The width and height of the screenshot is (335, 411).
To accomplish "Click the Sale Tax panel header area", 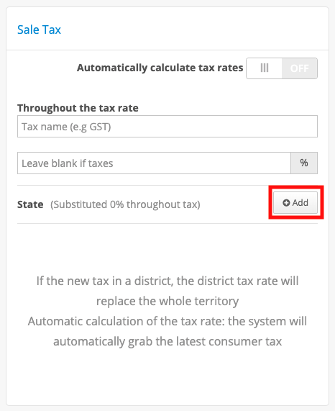I will click(167, 29).
